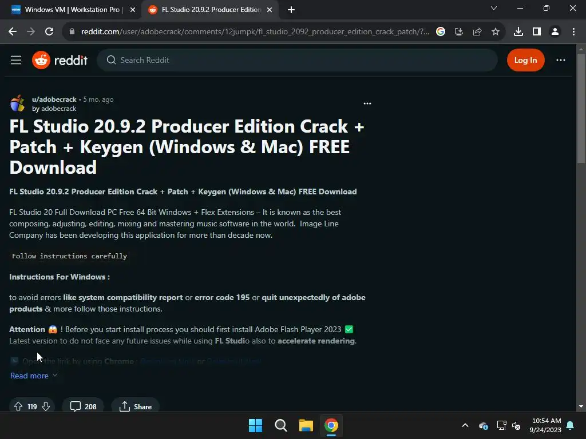This screenshot has width=586, height=439.
Task: Close the Windows VM tab
Action: tap(133, 10)
